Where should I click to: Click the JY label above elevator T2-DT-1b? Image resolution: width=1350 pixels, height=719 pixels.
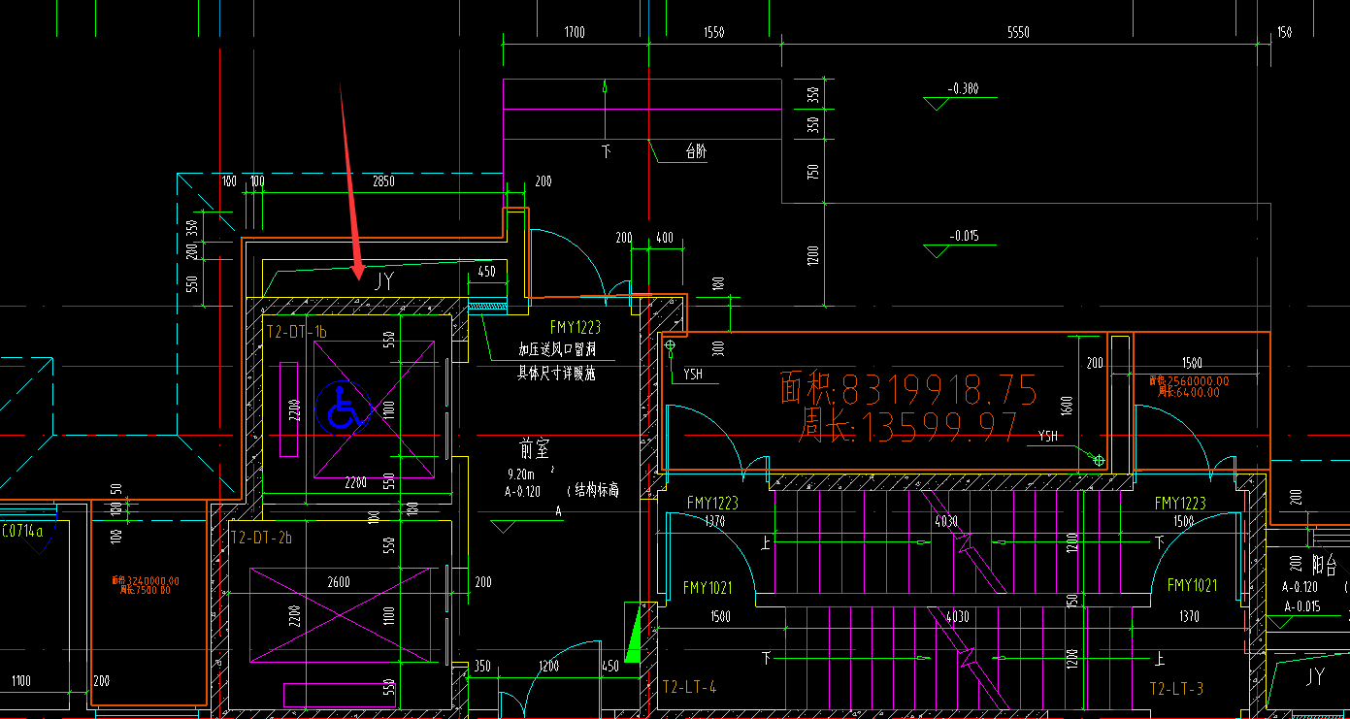pos(384,281)
